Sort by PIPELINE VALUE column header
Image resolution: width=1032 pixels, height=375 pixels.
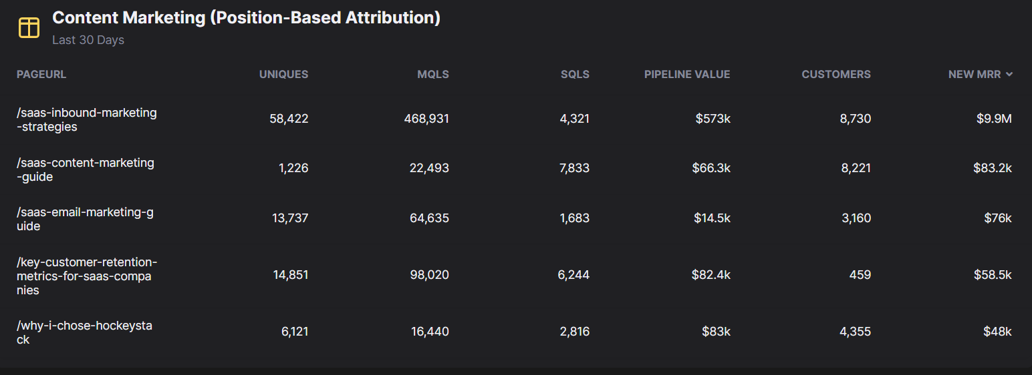tap(687, 75)
